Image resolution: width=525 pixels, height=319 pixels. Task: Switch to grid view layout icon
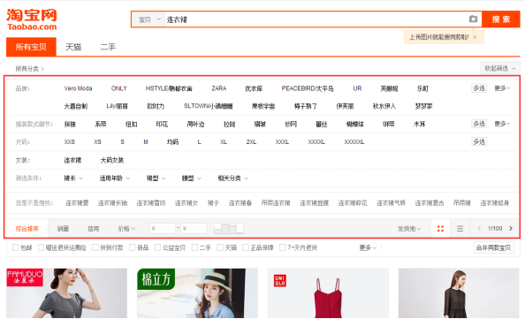pyautogui.click(x=440, y=229)
